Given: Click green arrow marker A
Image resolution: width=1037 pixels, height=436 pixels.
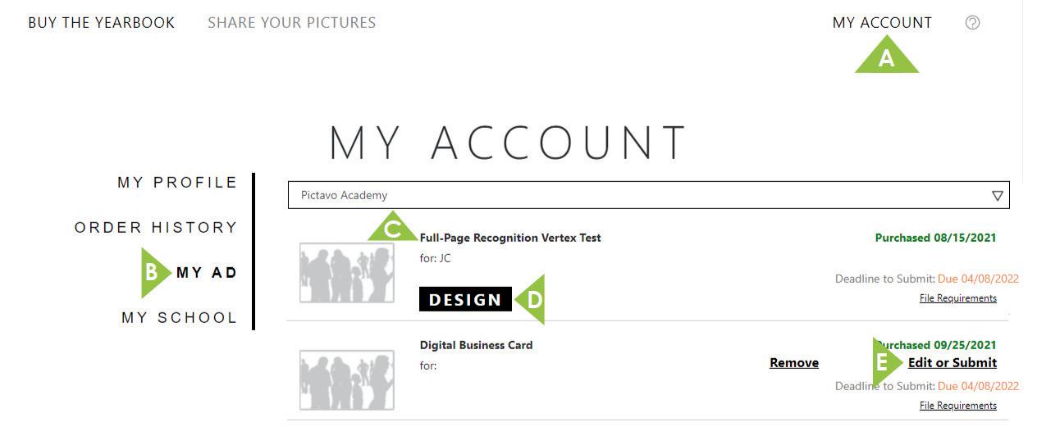Looking at the screenshot, I should [x=886, y=58].
